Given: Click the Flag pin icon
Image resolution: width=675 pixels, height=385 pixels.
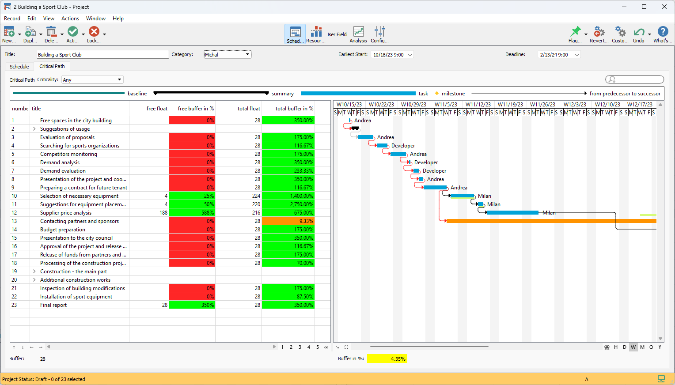Looking at the screenshot, I should (575, 32).
